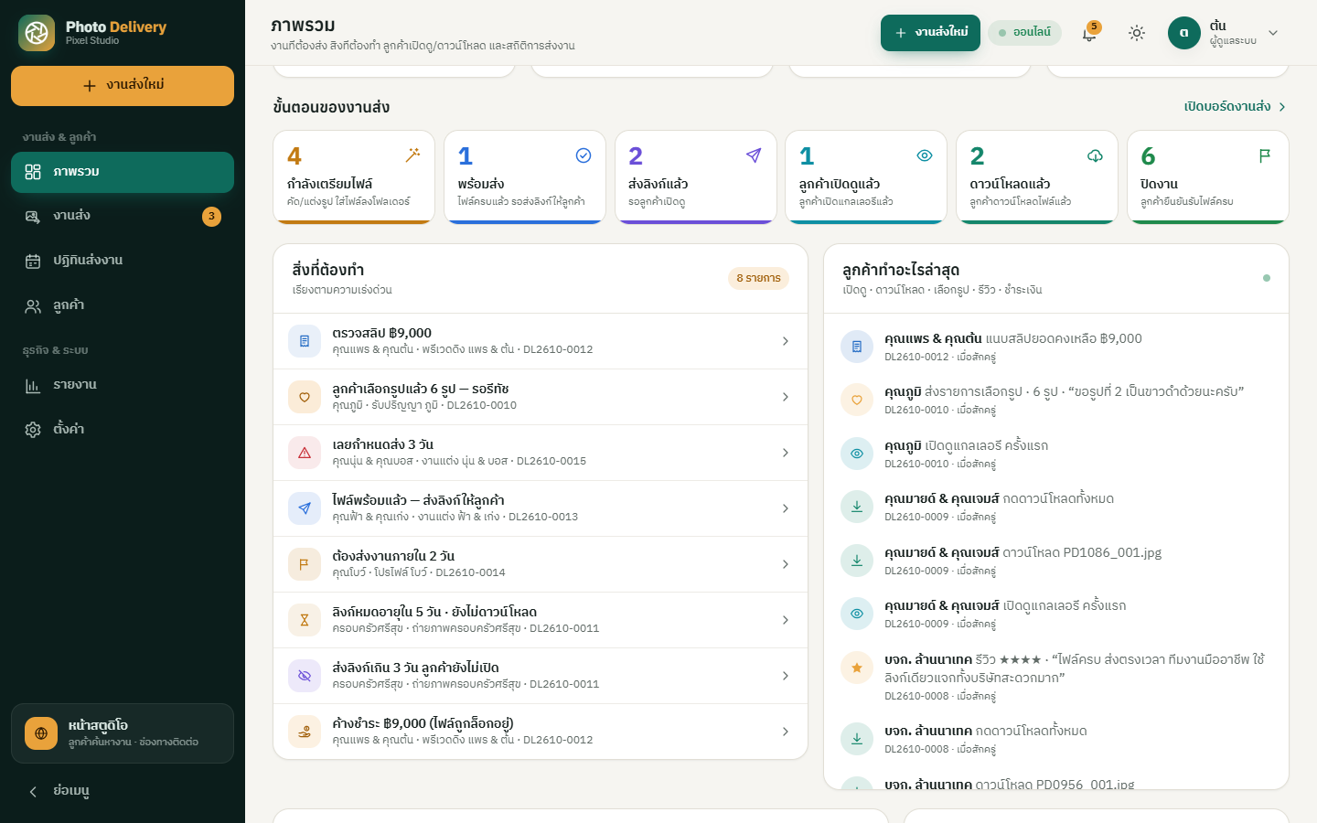The image size is (1317, 823).
Task: Select the ลูกค้าเลือกรูปแล้ว 6 รูป — รอรีทัช row
Action: [x=541, y=397]
